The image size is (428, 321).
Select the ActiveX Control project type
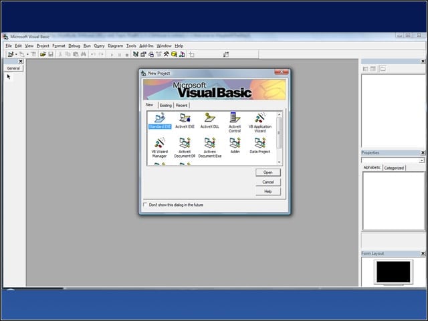pos(235,122)
